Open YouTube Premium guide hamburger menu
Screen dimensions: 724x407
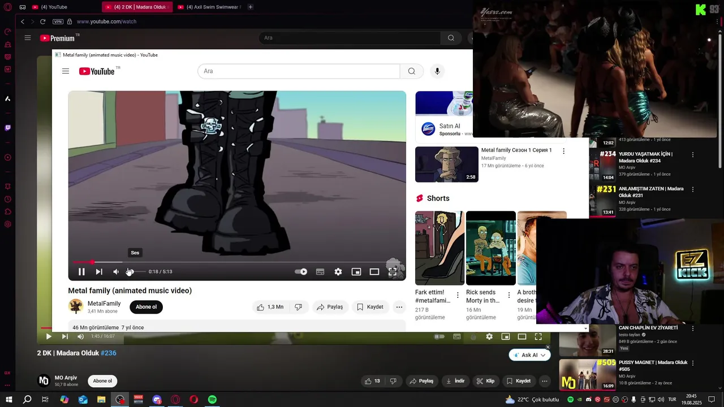28,38
